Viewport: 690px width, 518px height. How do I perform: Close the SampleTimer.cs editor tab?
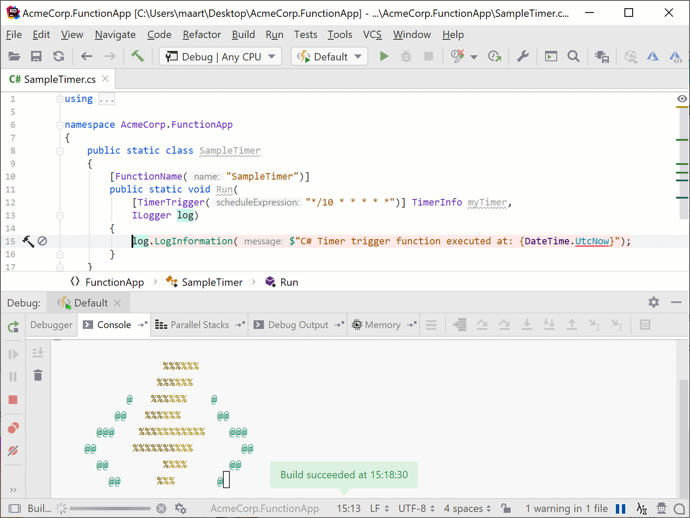[105, 79]
